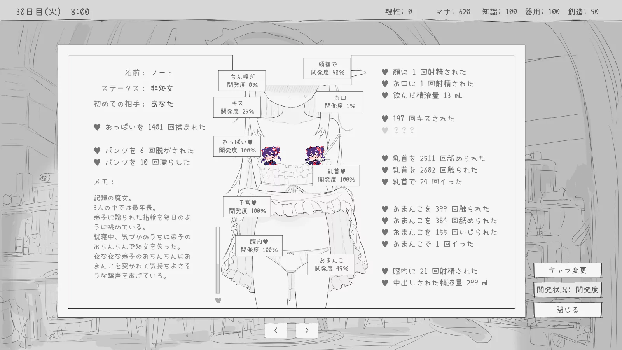Click the left chevron previous page arrow

tap(276, 331)
